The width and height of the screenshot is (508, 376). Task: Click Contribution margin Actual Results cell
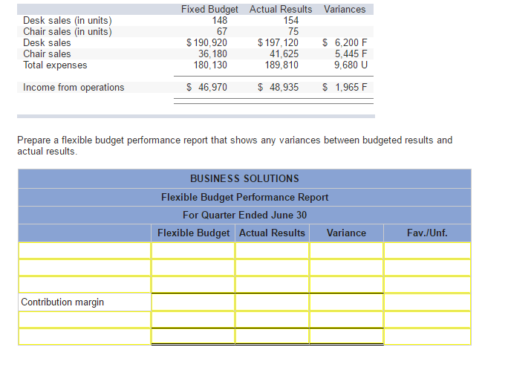point(272,302)
